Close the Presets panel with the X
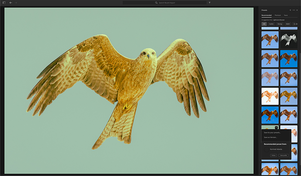This screenshot has height=176, width=301. 297,10
